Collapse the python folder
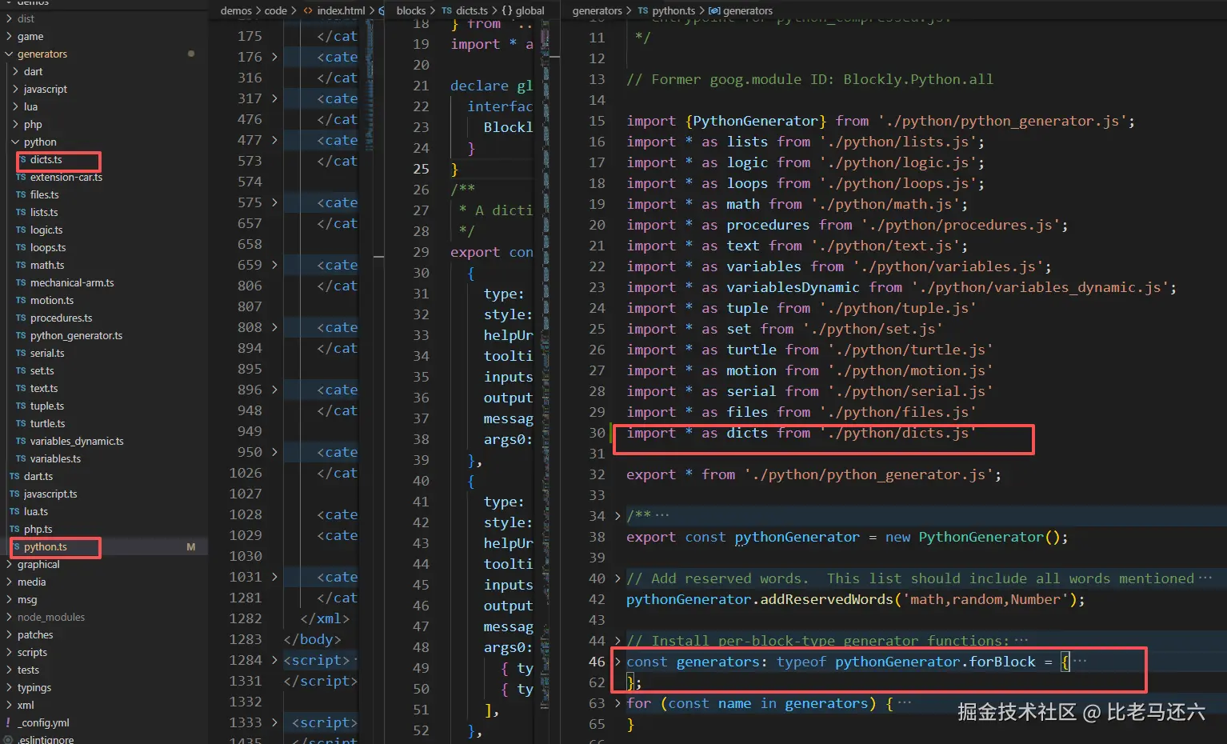1227x744 pixels. (15, 142)
